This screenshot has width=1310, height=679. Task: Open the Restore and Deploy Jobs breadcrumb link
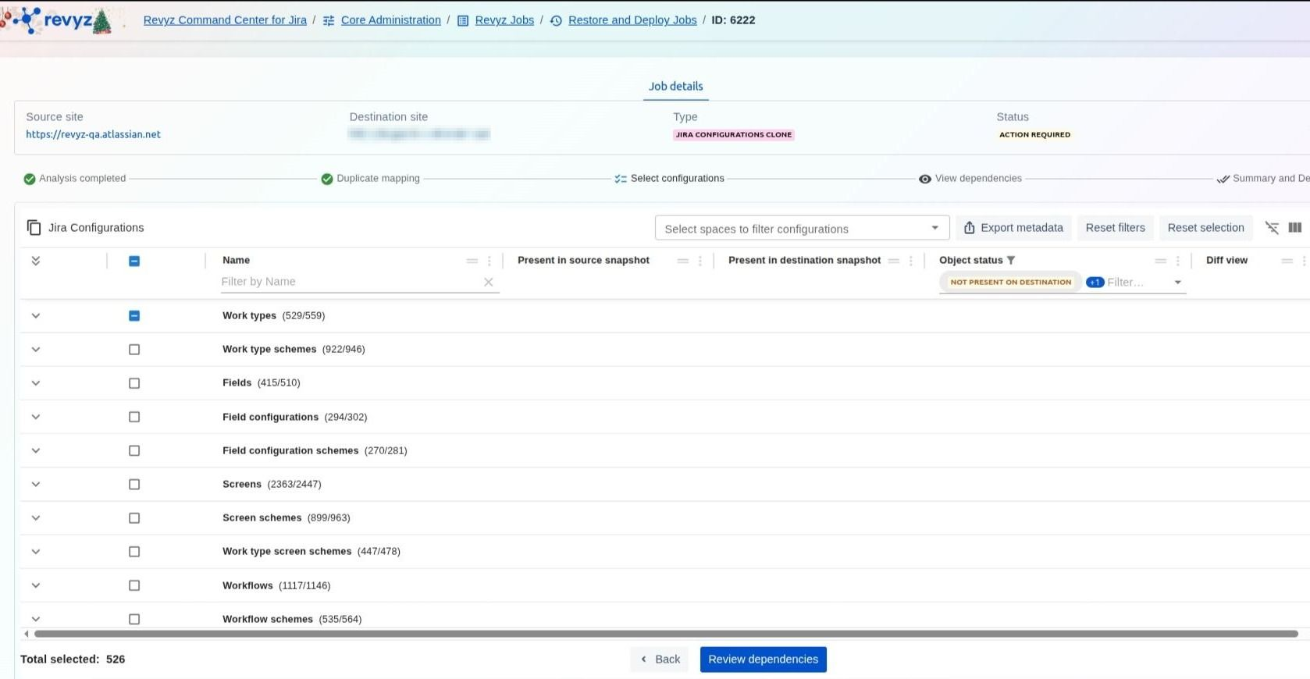click(x=632, y=20)
